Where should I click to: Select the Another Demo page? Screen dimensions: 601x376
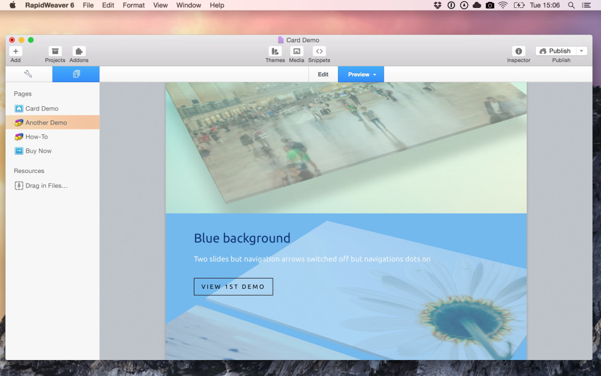53,123
